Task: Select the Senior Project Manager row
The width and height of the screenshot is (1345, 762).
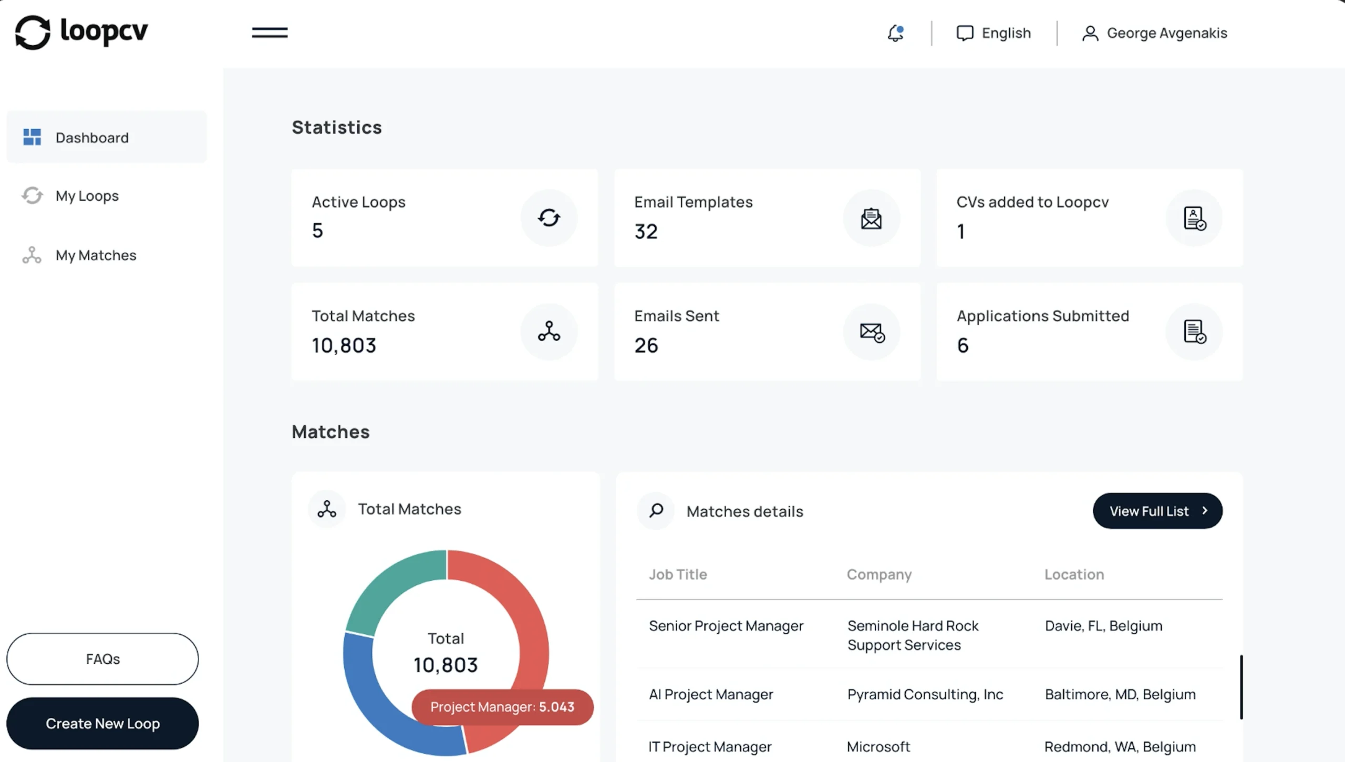Action: click(x=929, y=634)
